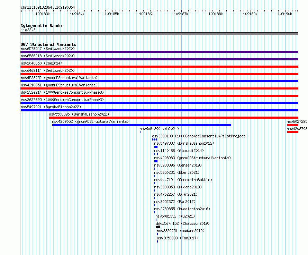Screen dimensions: 308x255
Task: Click the short red bar under nsv4208798
Action: pos(292,132)
